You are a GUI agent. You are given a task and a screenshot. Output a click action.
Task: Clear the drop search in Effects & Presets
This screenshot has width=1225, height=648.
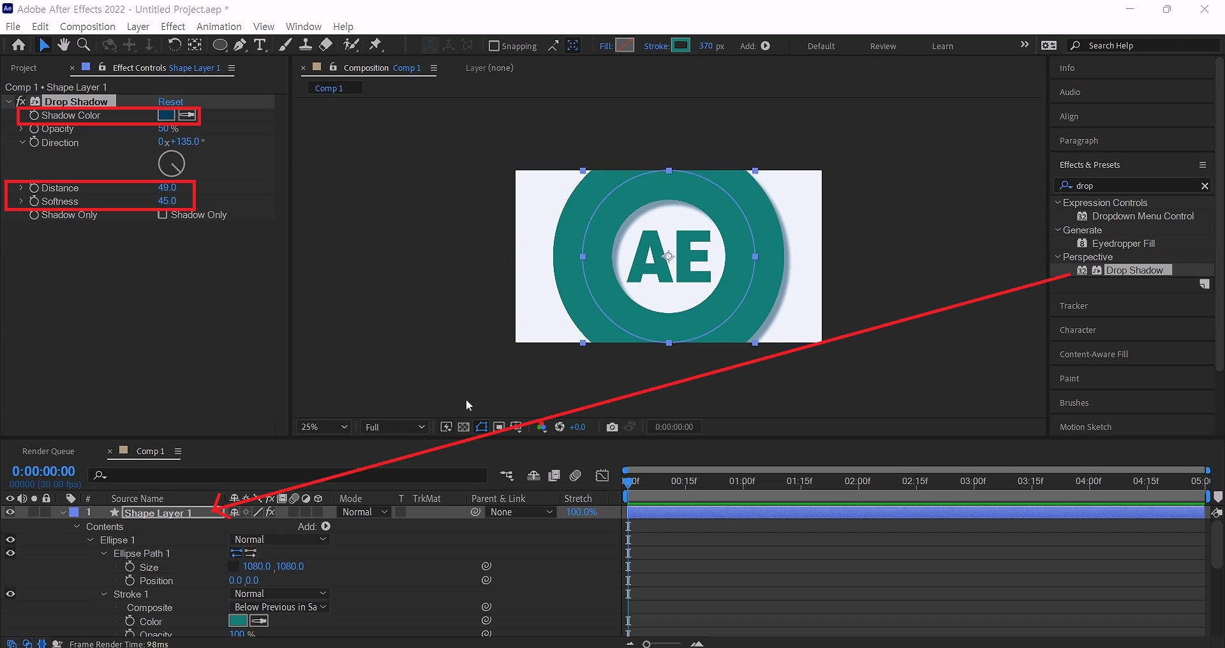pyautogui.click(x=1205, y=186)
